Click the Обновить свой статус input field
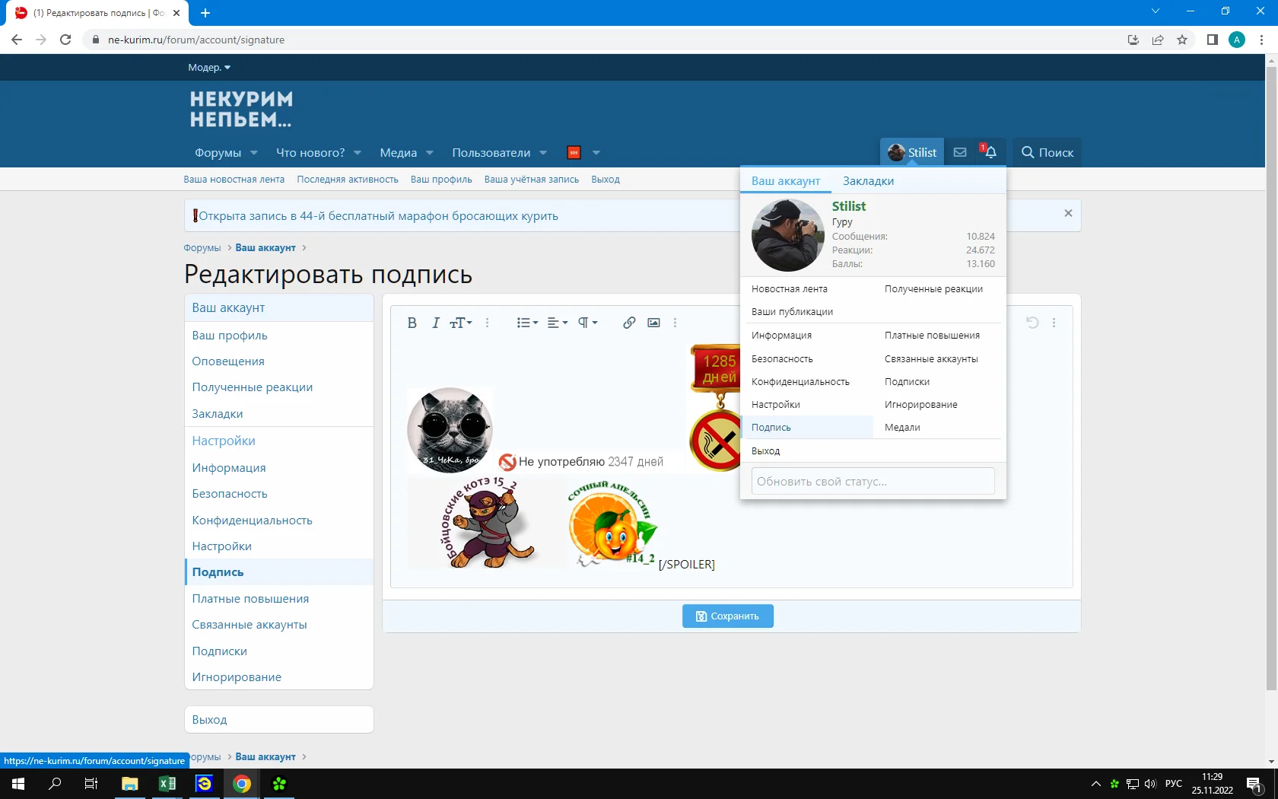The image size is (1278, 799). (873, 481)
